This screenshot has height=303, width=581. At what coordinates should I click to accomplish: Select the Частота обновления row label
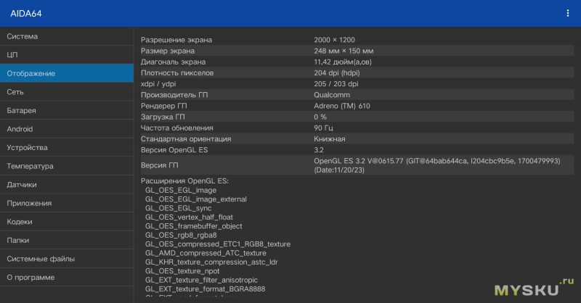[x=176, y=128]
